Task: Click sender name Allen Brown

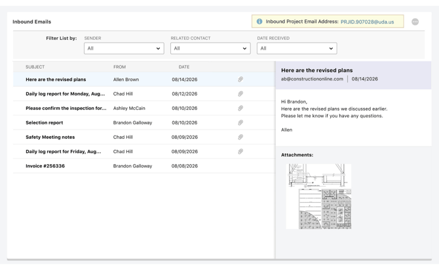Action: click(126, 79)
